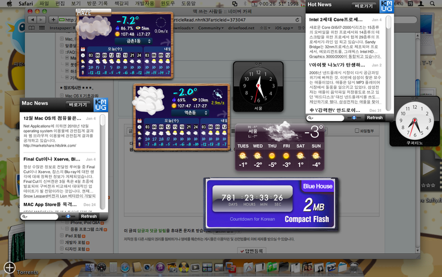This screenshot has height=277, width=442.
Task: Open 'Final Cut이나 Xserve, Bl...' headline
Action: pyautogui.click(x=51, y=159)
